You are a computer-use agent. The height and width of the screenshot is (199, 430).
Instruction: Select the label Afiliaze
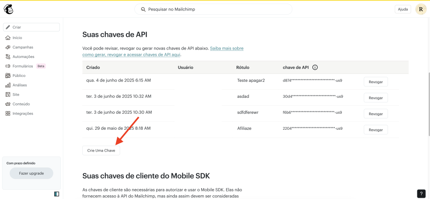click(x=244, y=128)
